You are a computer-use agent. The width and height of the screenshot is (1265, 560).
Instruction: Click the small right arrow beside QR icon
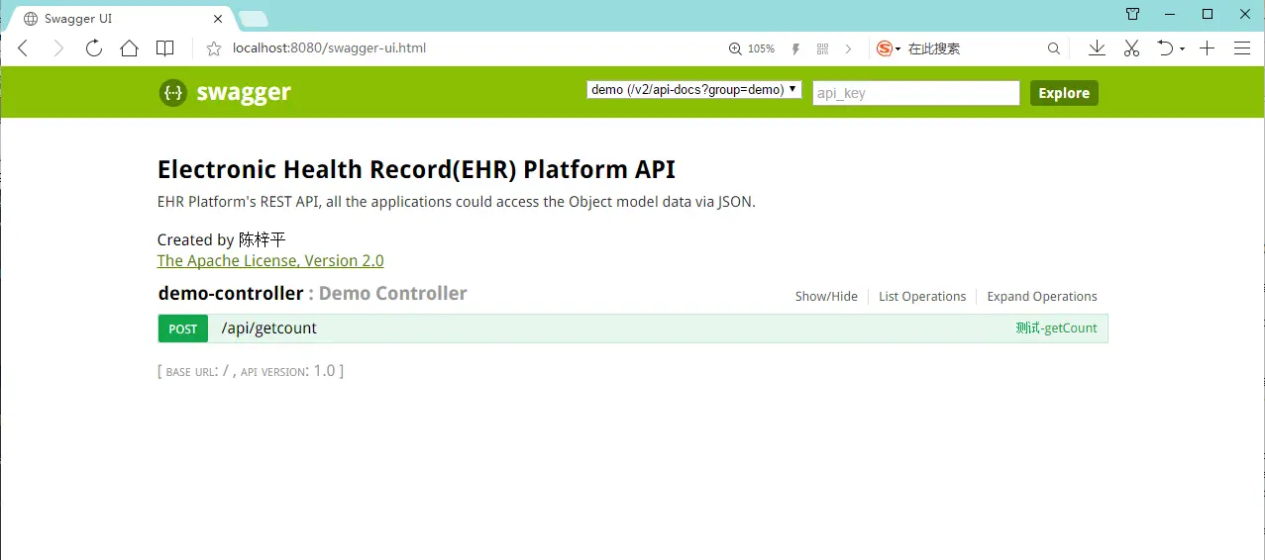(x=849, y=48)
